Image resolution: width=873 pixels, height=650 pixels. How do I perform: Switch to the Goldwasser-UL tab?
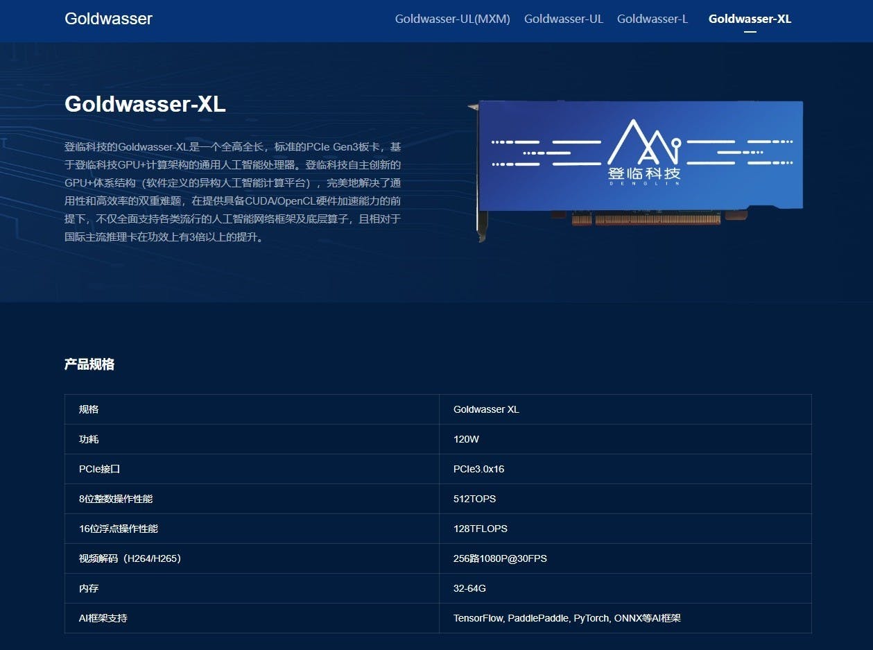coord(564,19)
